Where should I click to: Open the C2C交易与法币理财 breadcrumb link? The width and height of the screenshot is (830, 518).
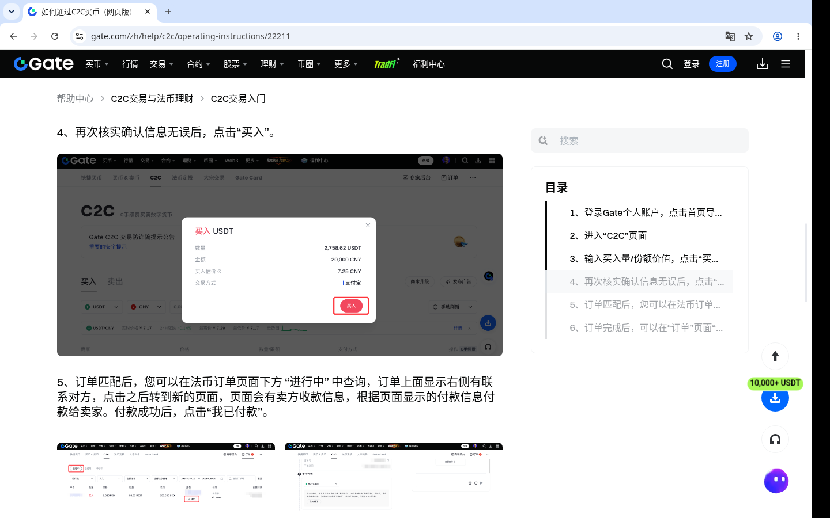click(x=152, y=98)
